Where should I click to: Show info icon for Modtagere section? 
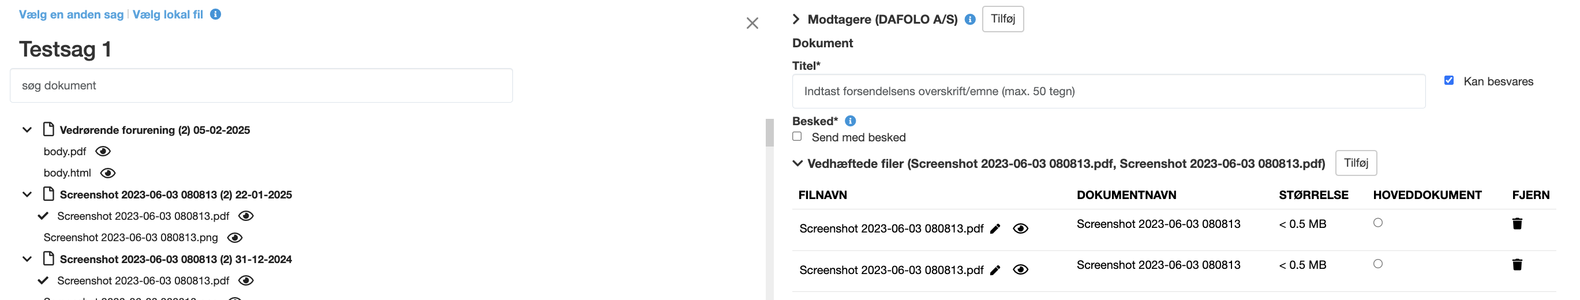coord(969,19)
